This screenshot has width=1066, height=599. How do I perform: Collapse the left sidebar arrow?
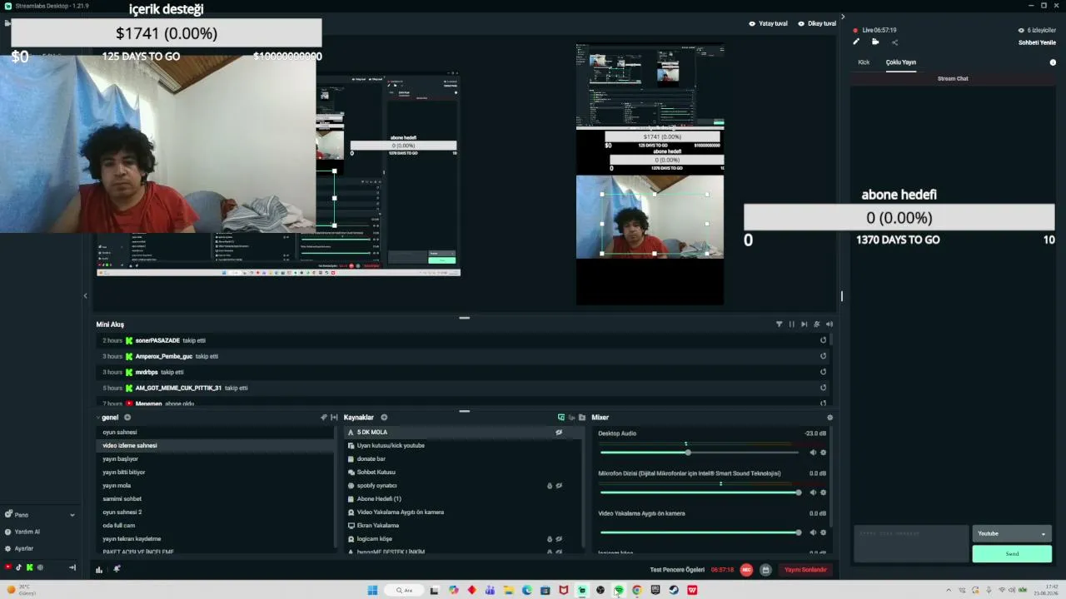tap(85, 295)
